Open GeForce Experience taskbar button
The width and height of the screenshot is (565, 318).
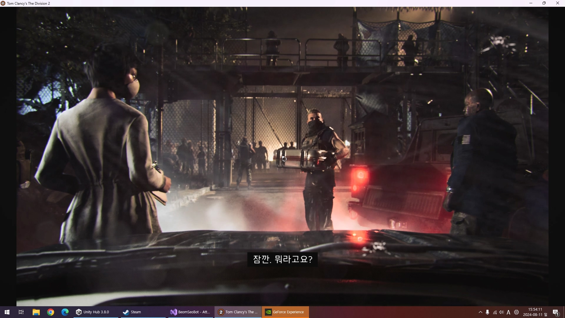click(x=285, y=312)
